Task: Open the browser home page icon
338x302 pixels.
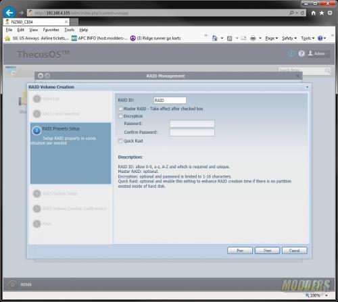Action: [313, 13]
